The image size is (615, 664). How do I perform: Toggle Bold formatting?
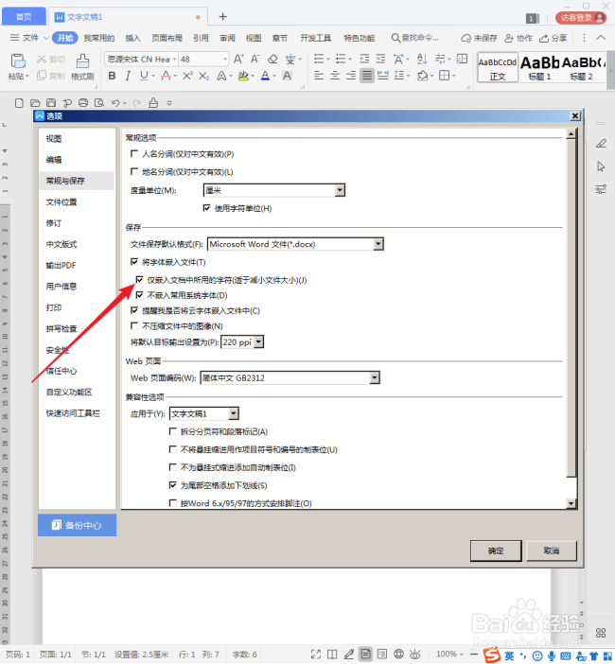112,76
